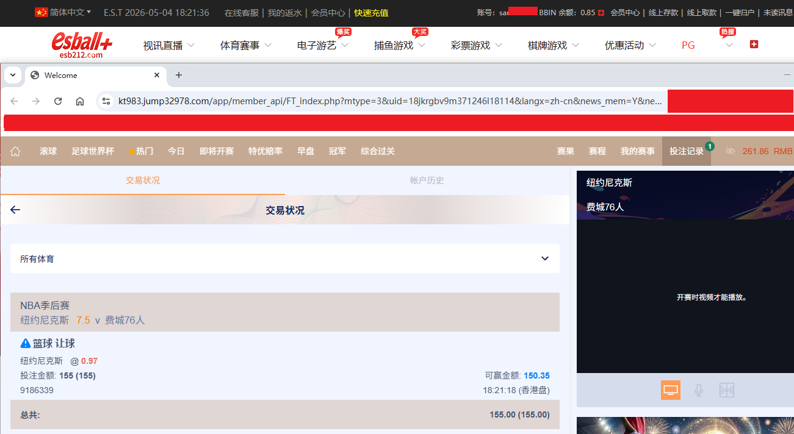794x434 pixels.
Task: Click the browser address bar URL
Action: [390, 101]
